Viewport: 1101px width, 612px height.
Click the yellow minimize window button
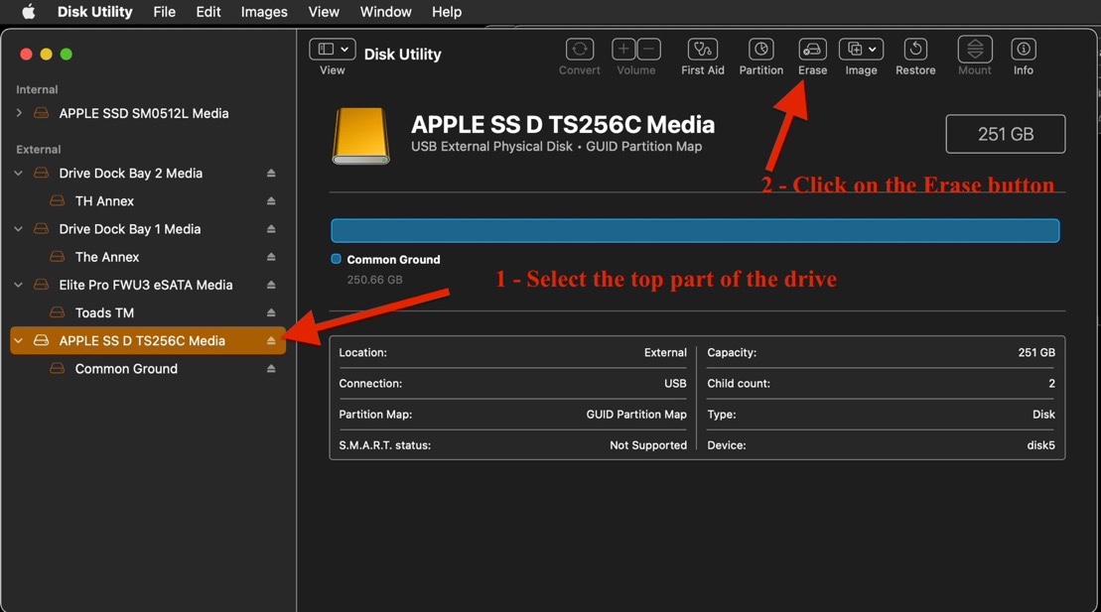pyautogui.click(x=47, y=54)
